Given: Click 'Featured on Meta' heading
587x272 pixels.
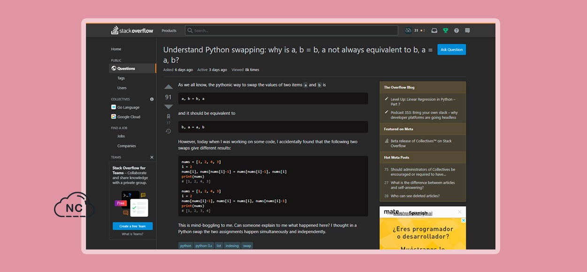Looking at the screenshot, I should click(x=398, y=129).
